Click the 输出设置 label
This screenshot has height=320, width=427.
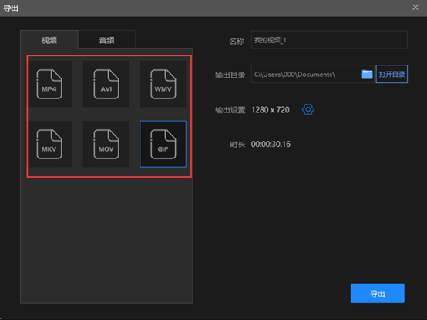click(x=230, y=110)
